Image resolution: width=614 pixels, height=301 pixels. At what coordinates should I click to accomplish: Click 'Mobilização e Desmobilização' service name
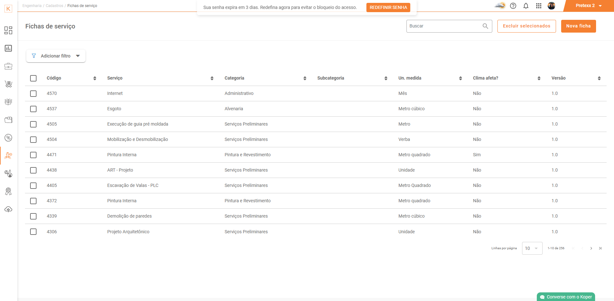(137, 139)
